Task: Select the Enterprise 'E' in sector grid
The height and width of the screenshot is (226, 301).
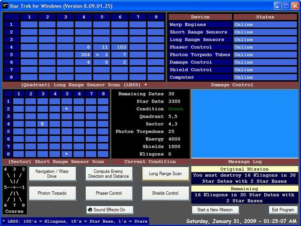Action: click(42, 124)
